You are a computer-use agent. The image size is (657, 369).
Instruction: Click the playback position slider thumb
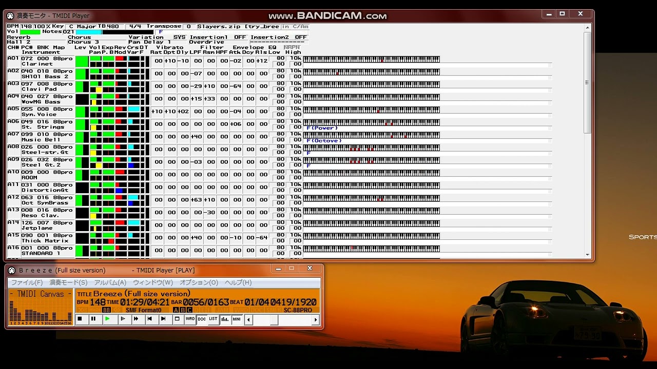(274, 320)
